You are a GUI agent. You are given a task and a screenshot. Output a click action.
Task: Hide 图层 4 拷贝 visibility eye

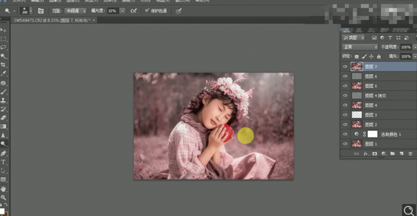(x=345, y=96)
